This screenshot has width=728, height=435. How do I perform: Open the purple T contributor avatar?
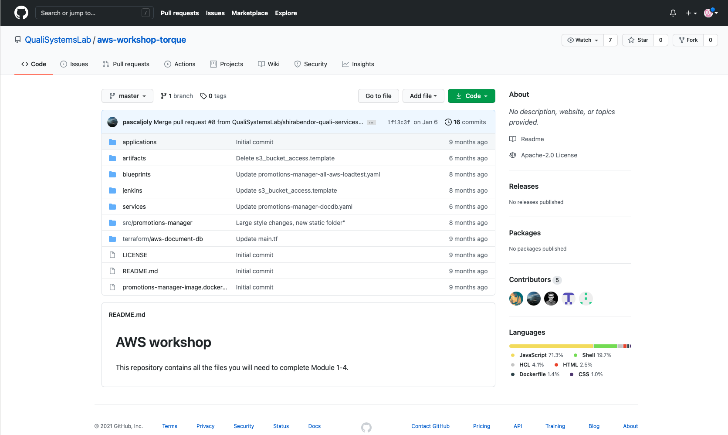pyautogui.click(x=569, y=299)
